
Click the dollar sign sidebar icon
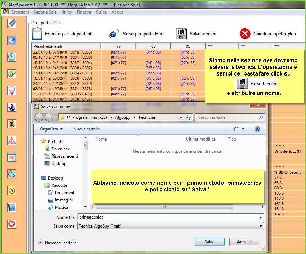[x=12, y=124]
